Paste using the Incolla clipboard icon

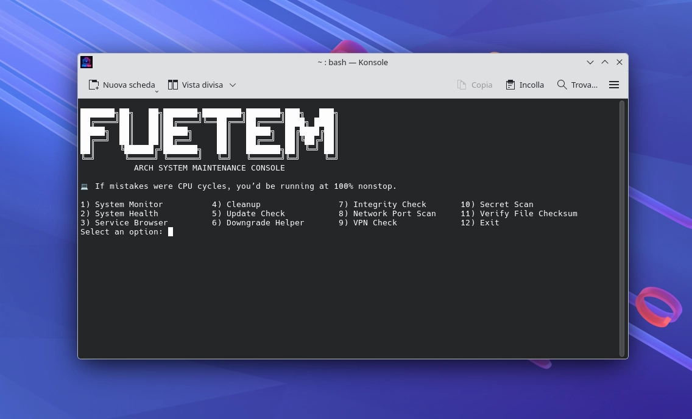[510, 85]
